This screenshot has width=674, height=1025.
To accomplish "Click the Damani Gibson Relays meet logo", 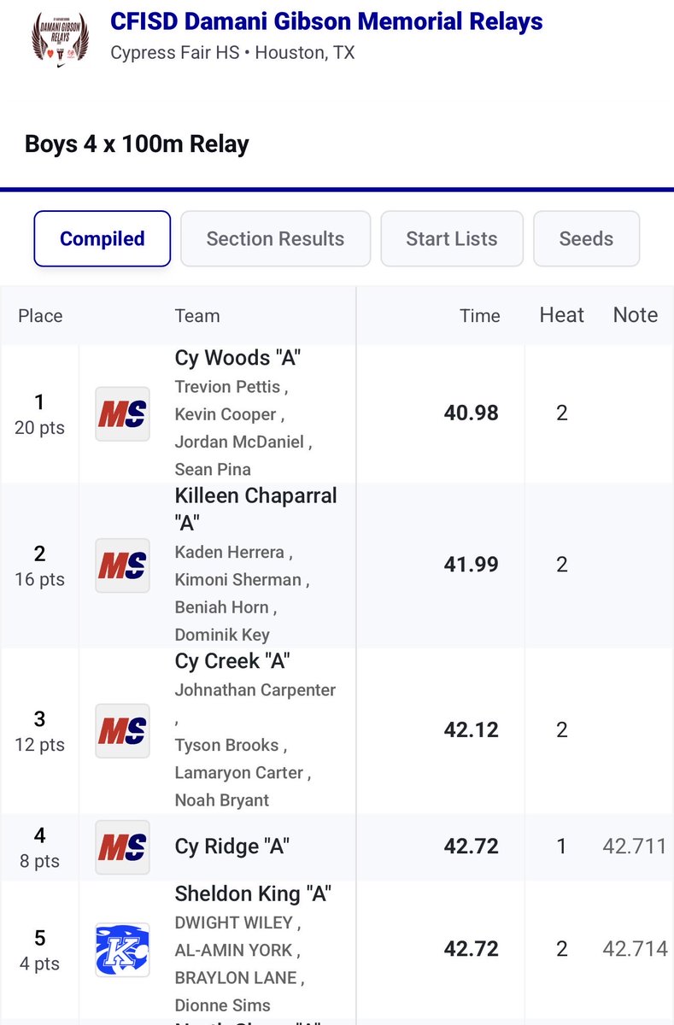I will (x=60, y=37).
